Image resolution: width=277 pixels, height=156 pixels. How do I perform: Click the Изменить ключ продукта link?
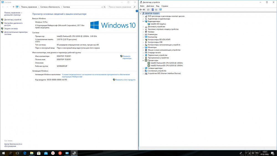pyautogui.click(x=125, y=80)
